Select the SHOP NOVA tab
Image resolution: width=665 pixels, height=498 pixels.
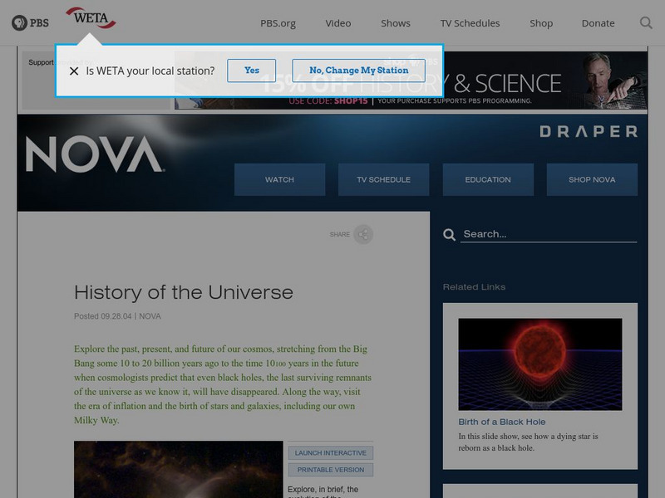coord(592,179)
